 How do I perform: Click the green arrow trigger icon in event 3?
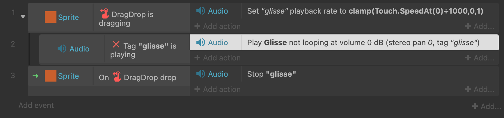(36, 76)
